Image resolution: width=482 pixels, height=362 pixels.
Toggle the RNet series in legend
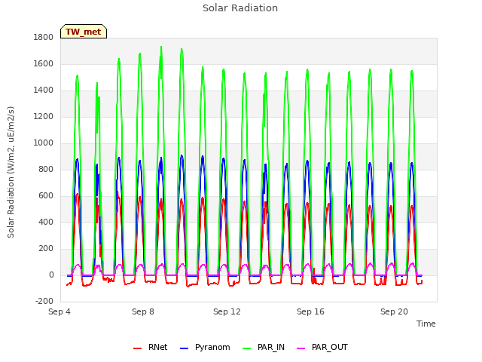pyautogui.click(x=151, y=347)
